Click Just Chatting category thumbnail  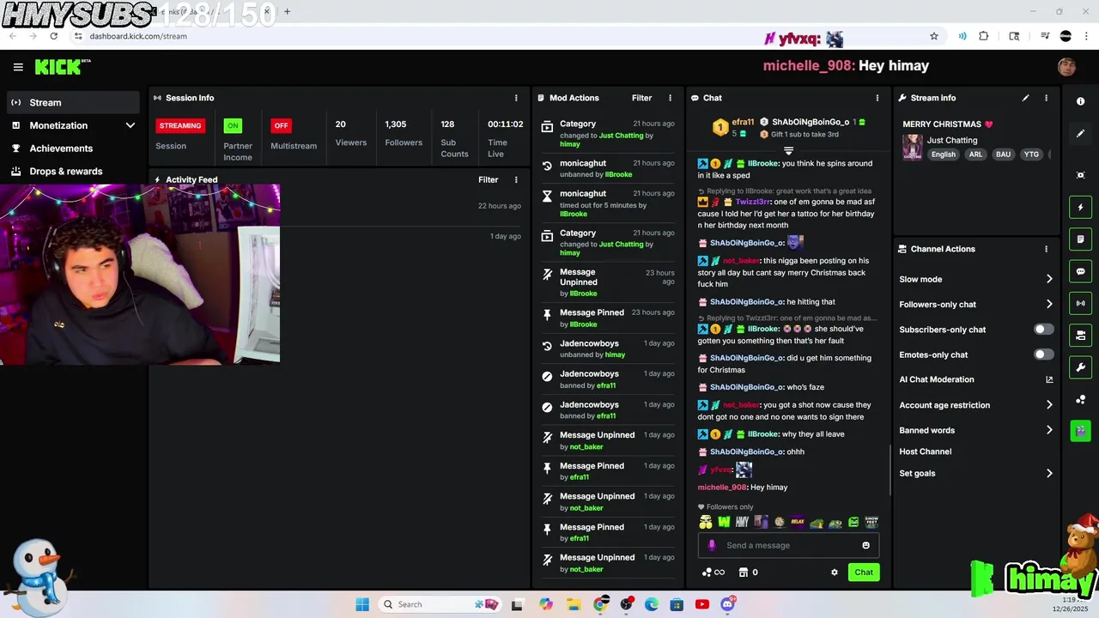coord(912,147)
